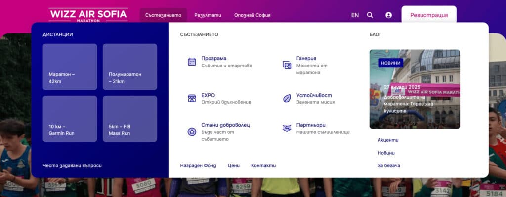This screenshot has height=197, width=506.
Task: Click the Събития и стартове subtitle
Action: tap(226, 66)
